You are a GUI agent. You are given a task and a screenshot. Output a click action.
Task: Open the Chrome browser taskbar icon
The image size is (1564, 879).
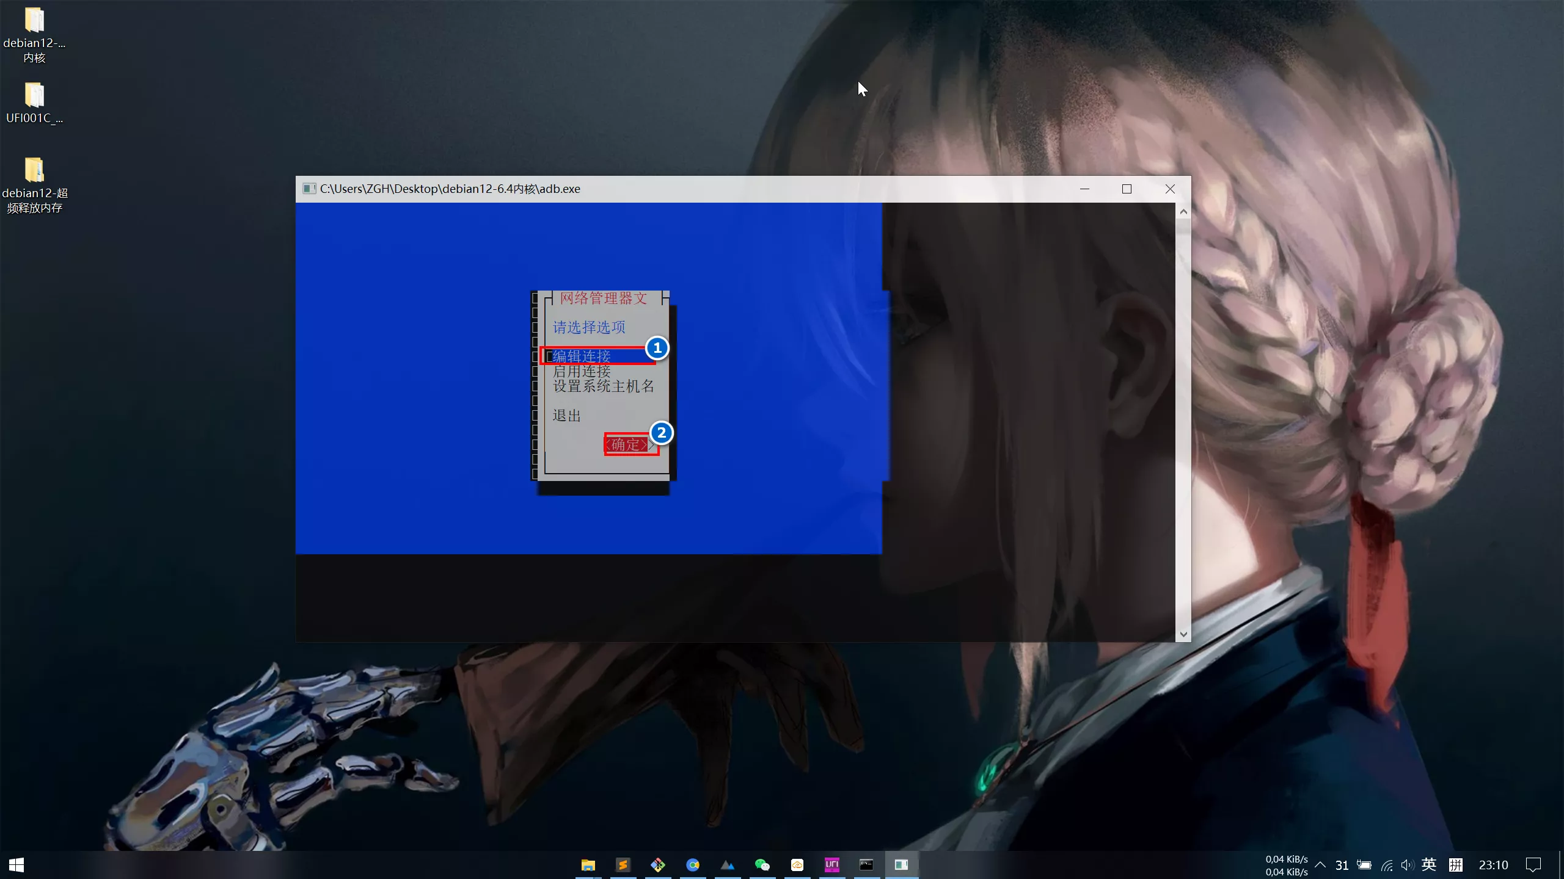(692, 865)
